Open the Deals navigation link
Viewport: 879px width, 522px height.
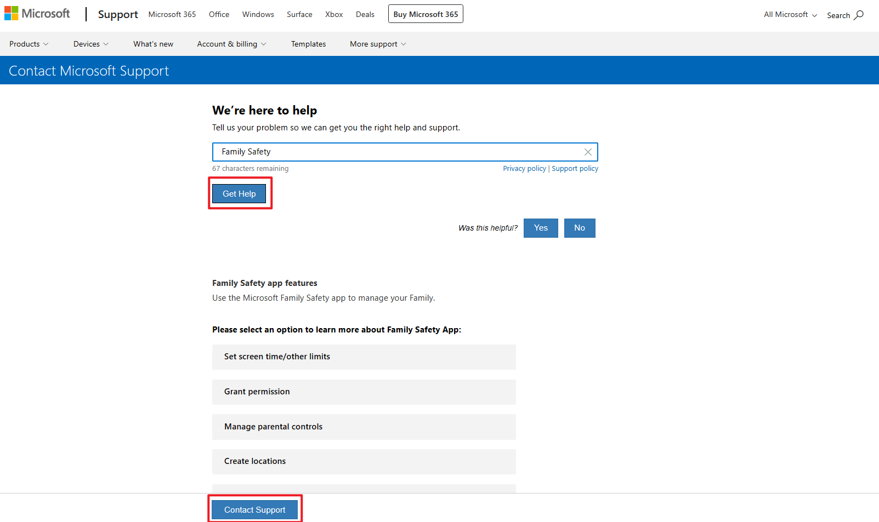365,14
